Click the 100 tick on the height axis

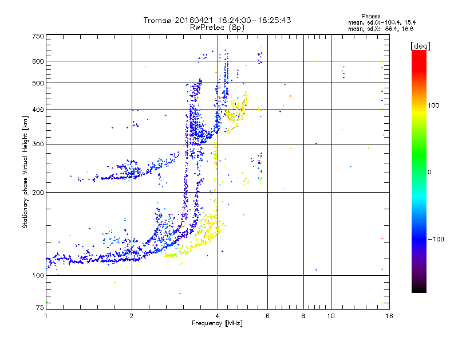click(38, 275)
